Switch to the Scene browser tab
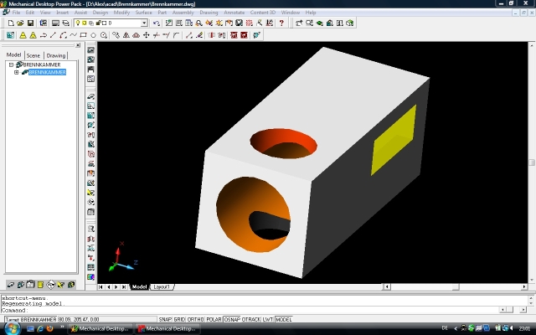Viewport: 536px width, 335px height. pos(33,55)
